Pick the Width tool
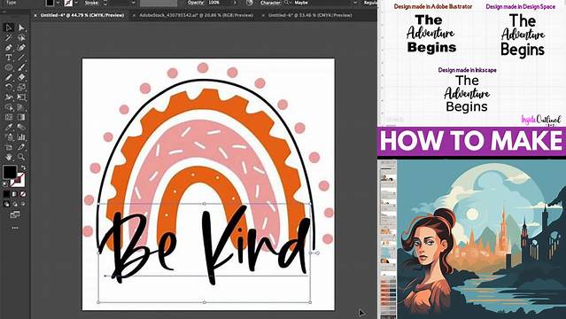566x319 pixels. click(x=9, y=97)
